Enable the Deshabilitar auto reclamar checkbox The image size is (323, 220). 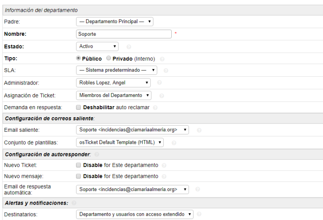(78, 107)
